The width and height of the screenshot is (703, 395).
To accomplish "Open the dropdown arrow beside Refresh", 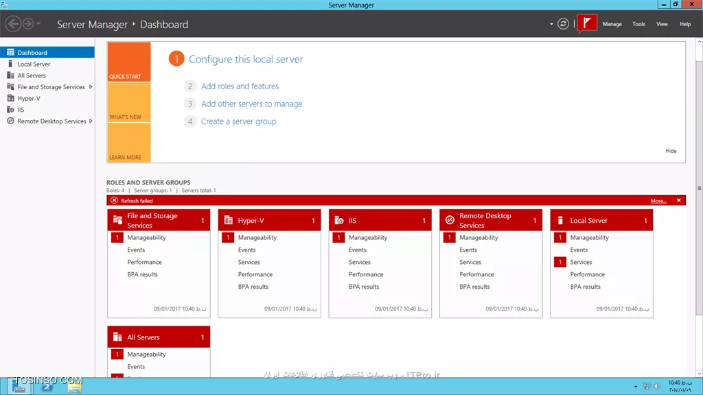I will click(551, 24).
